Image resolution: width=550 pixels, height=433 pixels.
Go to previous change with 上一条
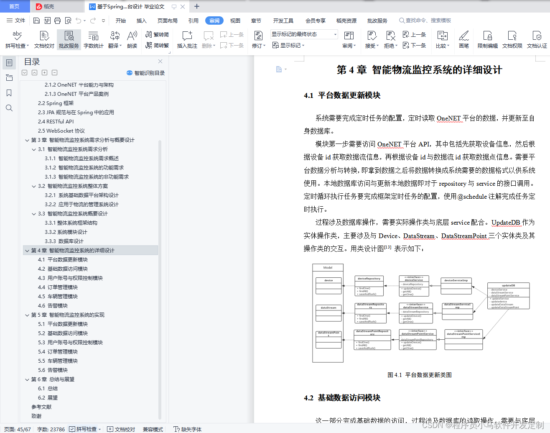414,35
